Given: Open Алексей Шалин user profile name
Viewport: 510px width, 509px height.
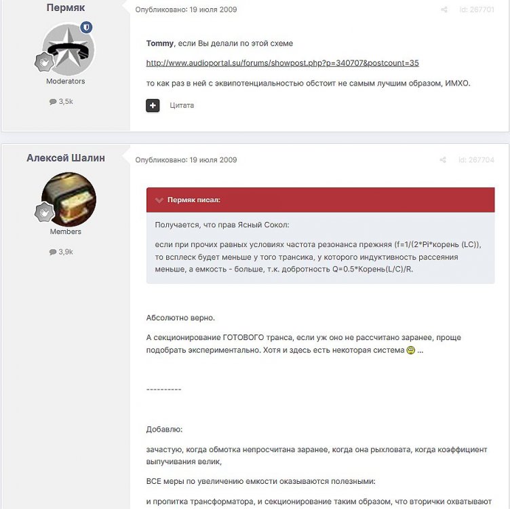Looking at the screenshot, I should [66, 158].
